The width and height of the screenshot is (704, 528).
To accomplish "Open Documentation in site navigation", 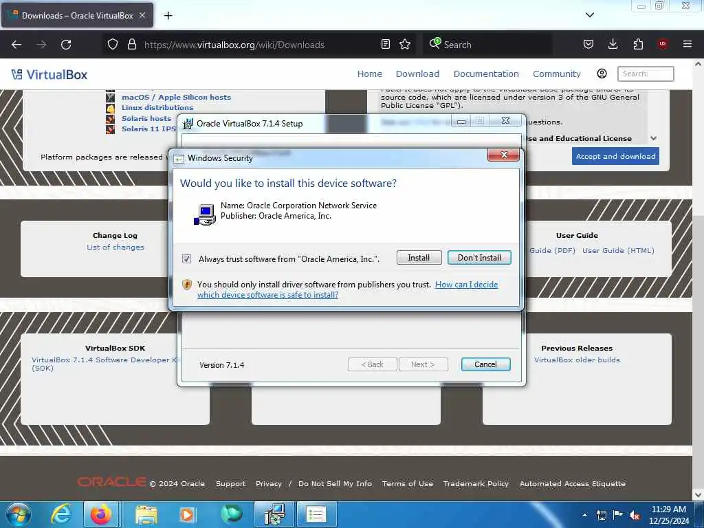I will point(486,74).
